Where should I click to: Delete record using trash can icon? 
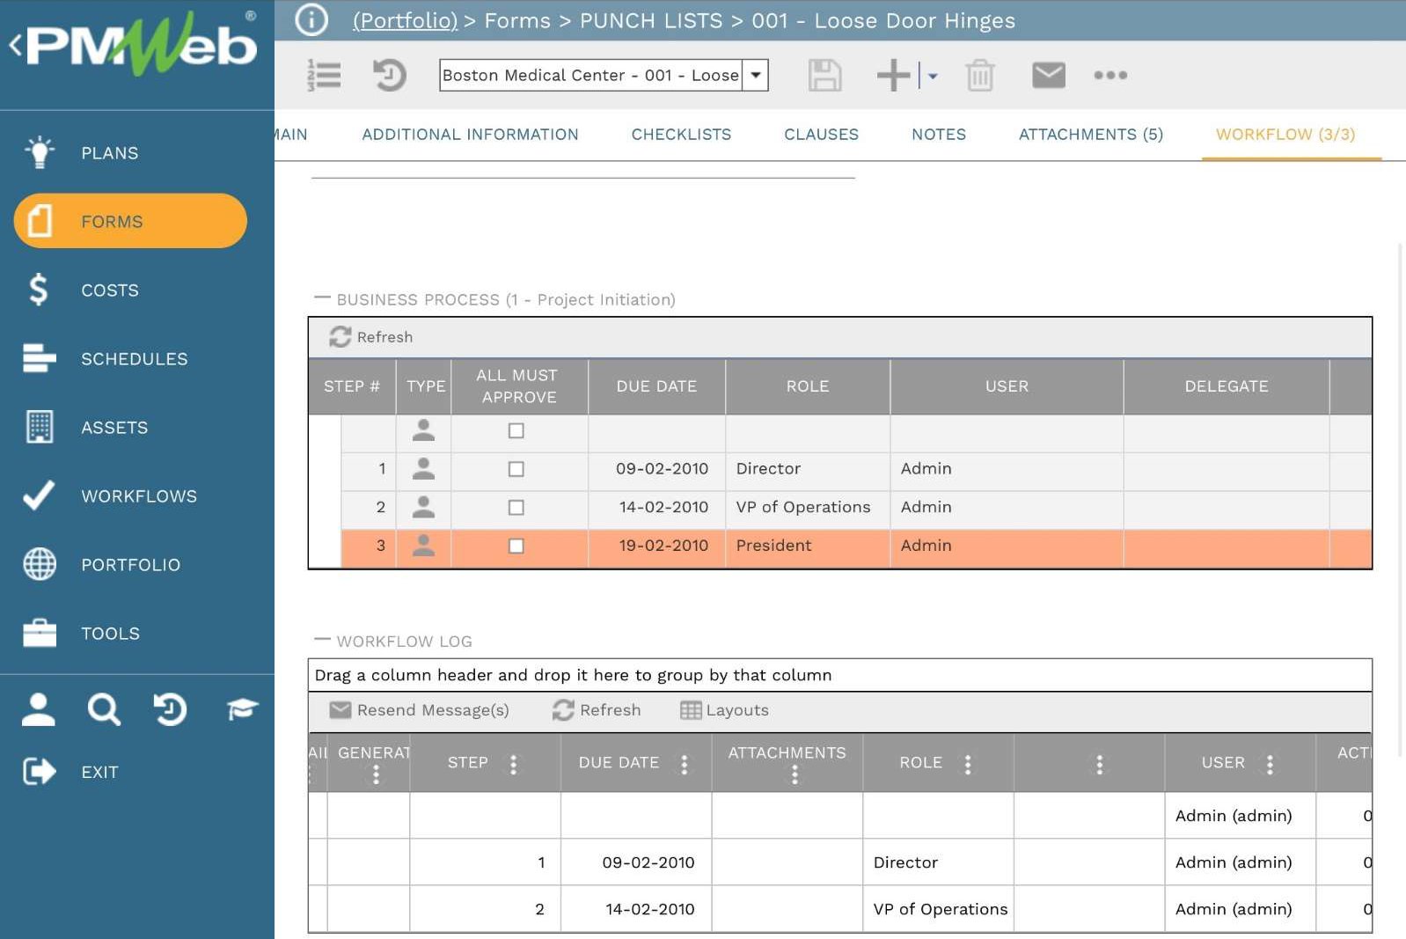pyautogui.click(x=980, y=75)
